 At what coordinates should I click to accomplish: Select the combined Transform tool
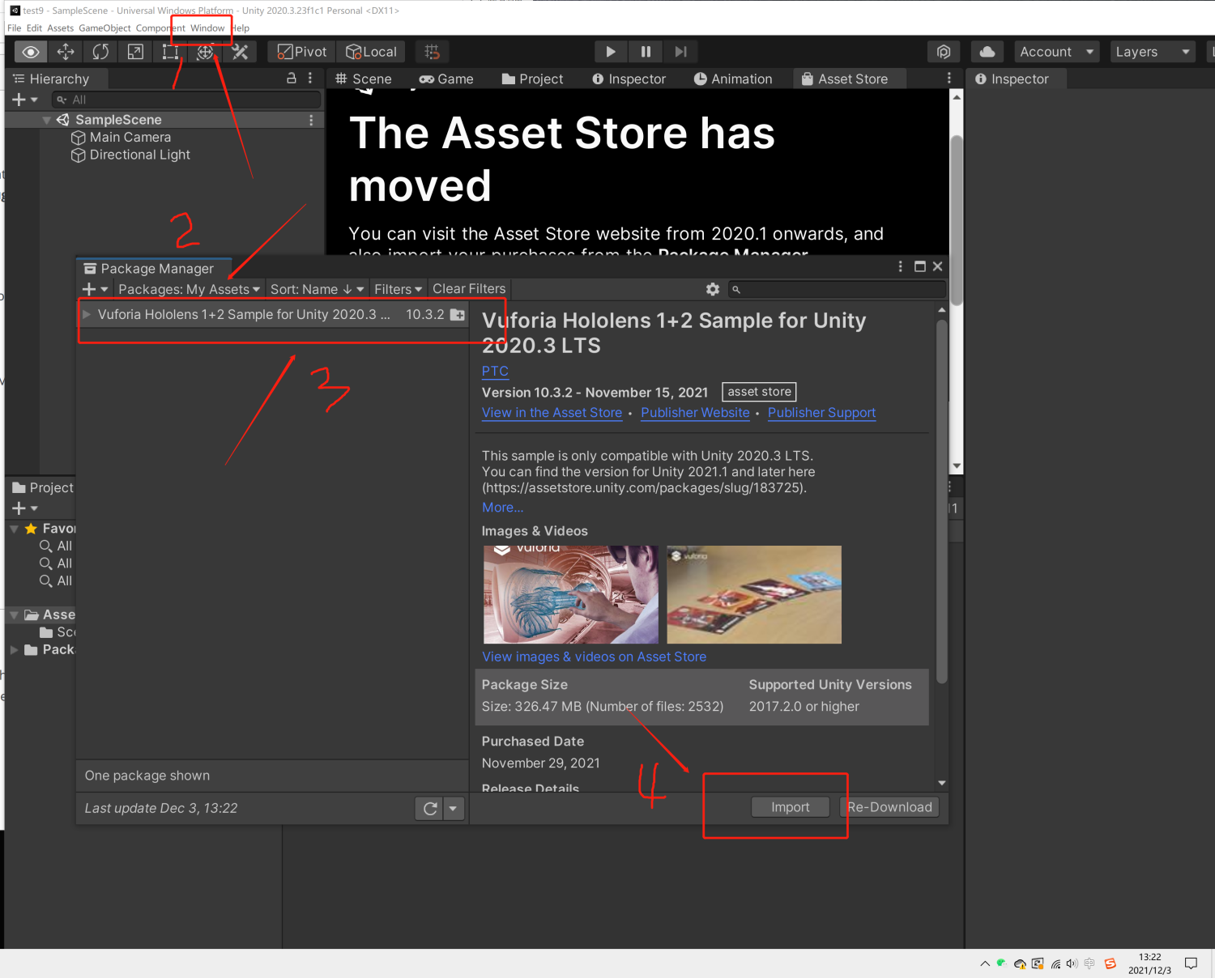click(x=205, y=52)
